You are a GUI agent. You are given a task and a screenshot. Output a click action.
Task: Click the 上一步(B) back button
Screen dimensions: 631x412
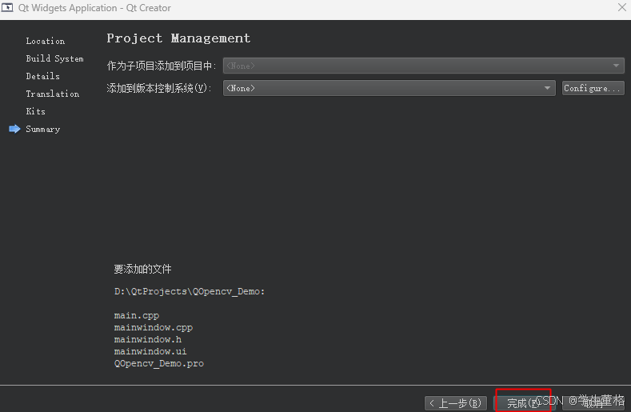(x=456, y=403)
